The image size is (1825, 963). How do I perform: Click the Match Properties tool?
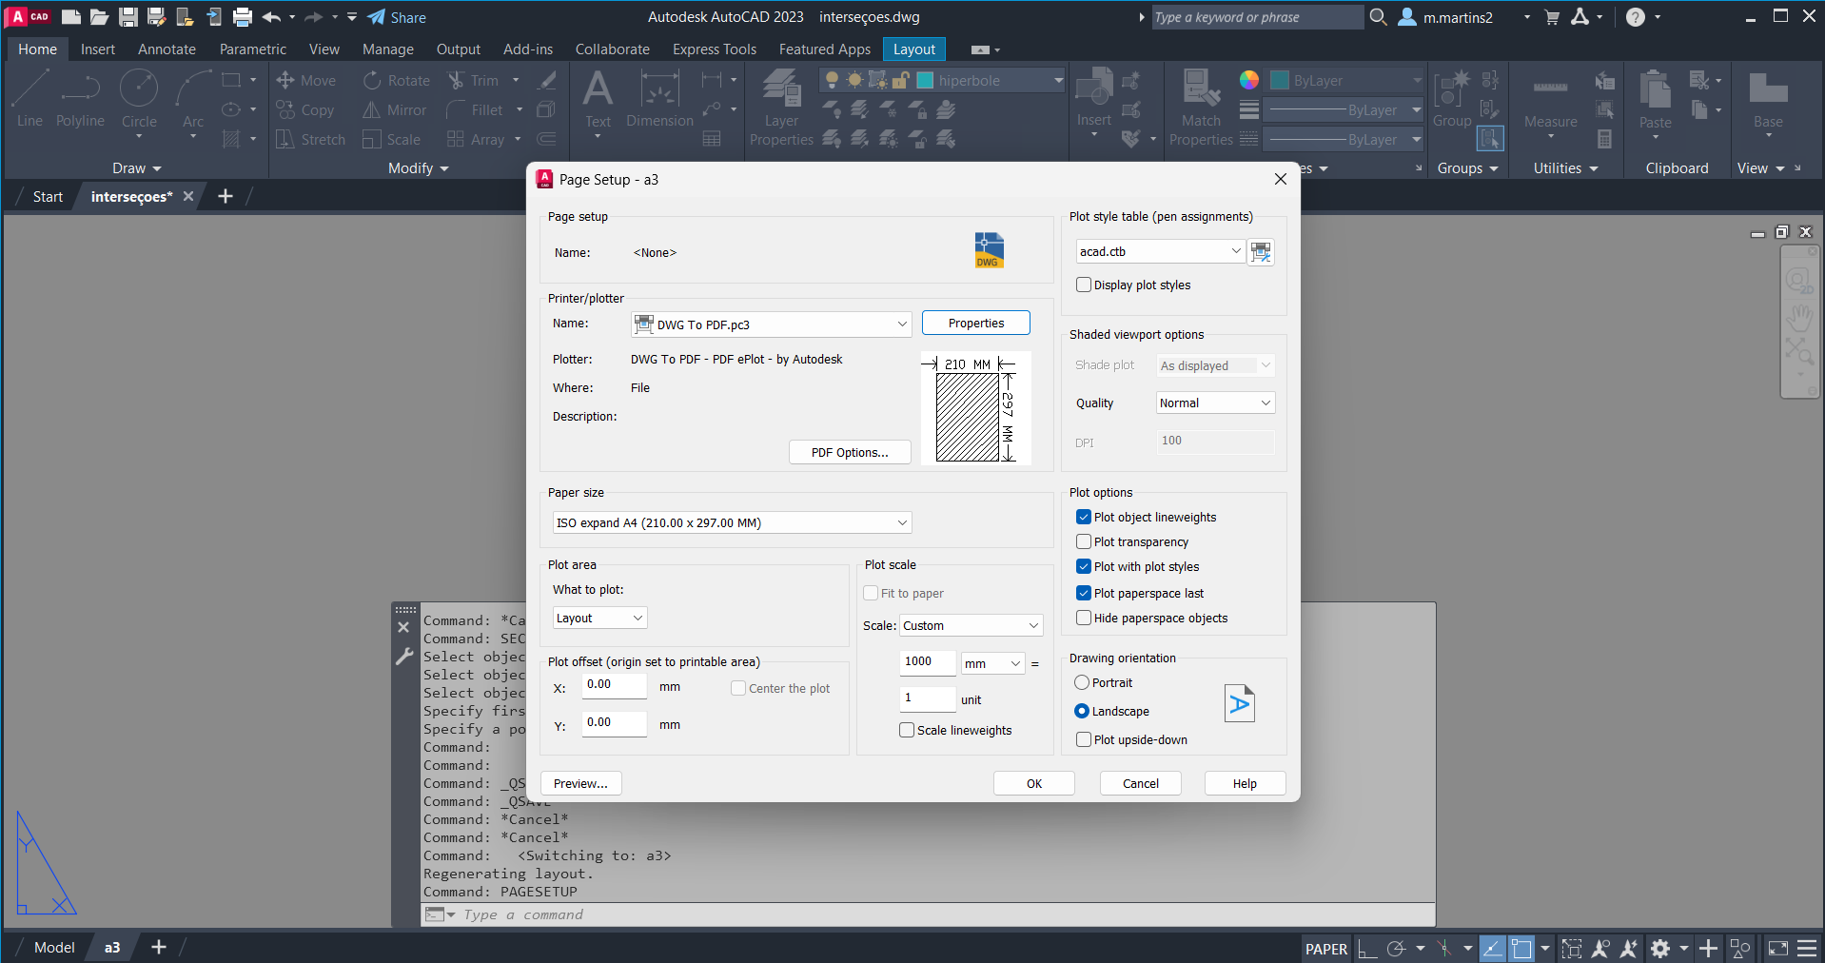pyautogui.click(x=1201, y=108)
